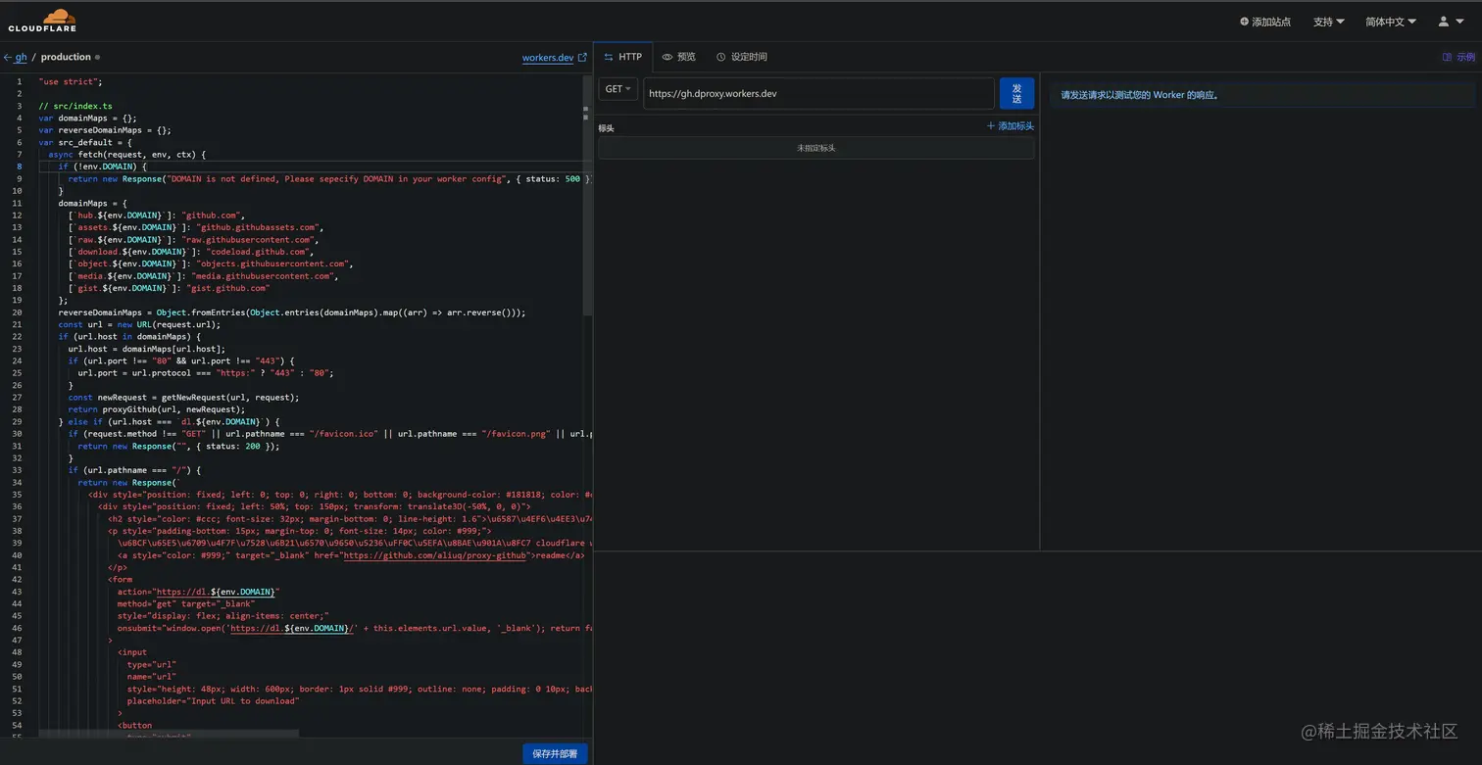Open the 示例 examples link
The width and height of the screenshot is (1482, 765).
click(x=1458, y=57)
